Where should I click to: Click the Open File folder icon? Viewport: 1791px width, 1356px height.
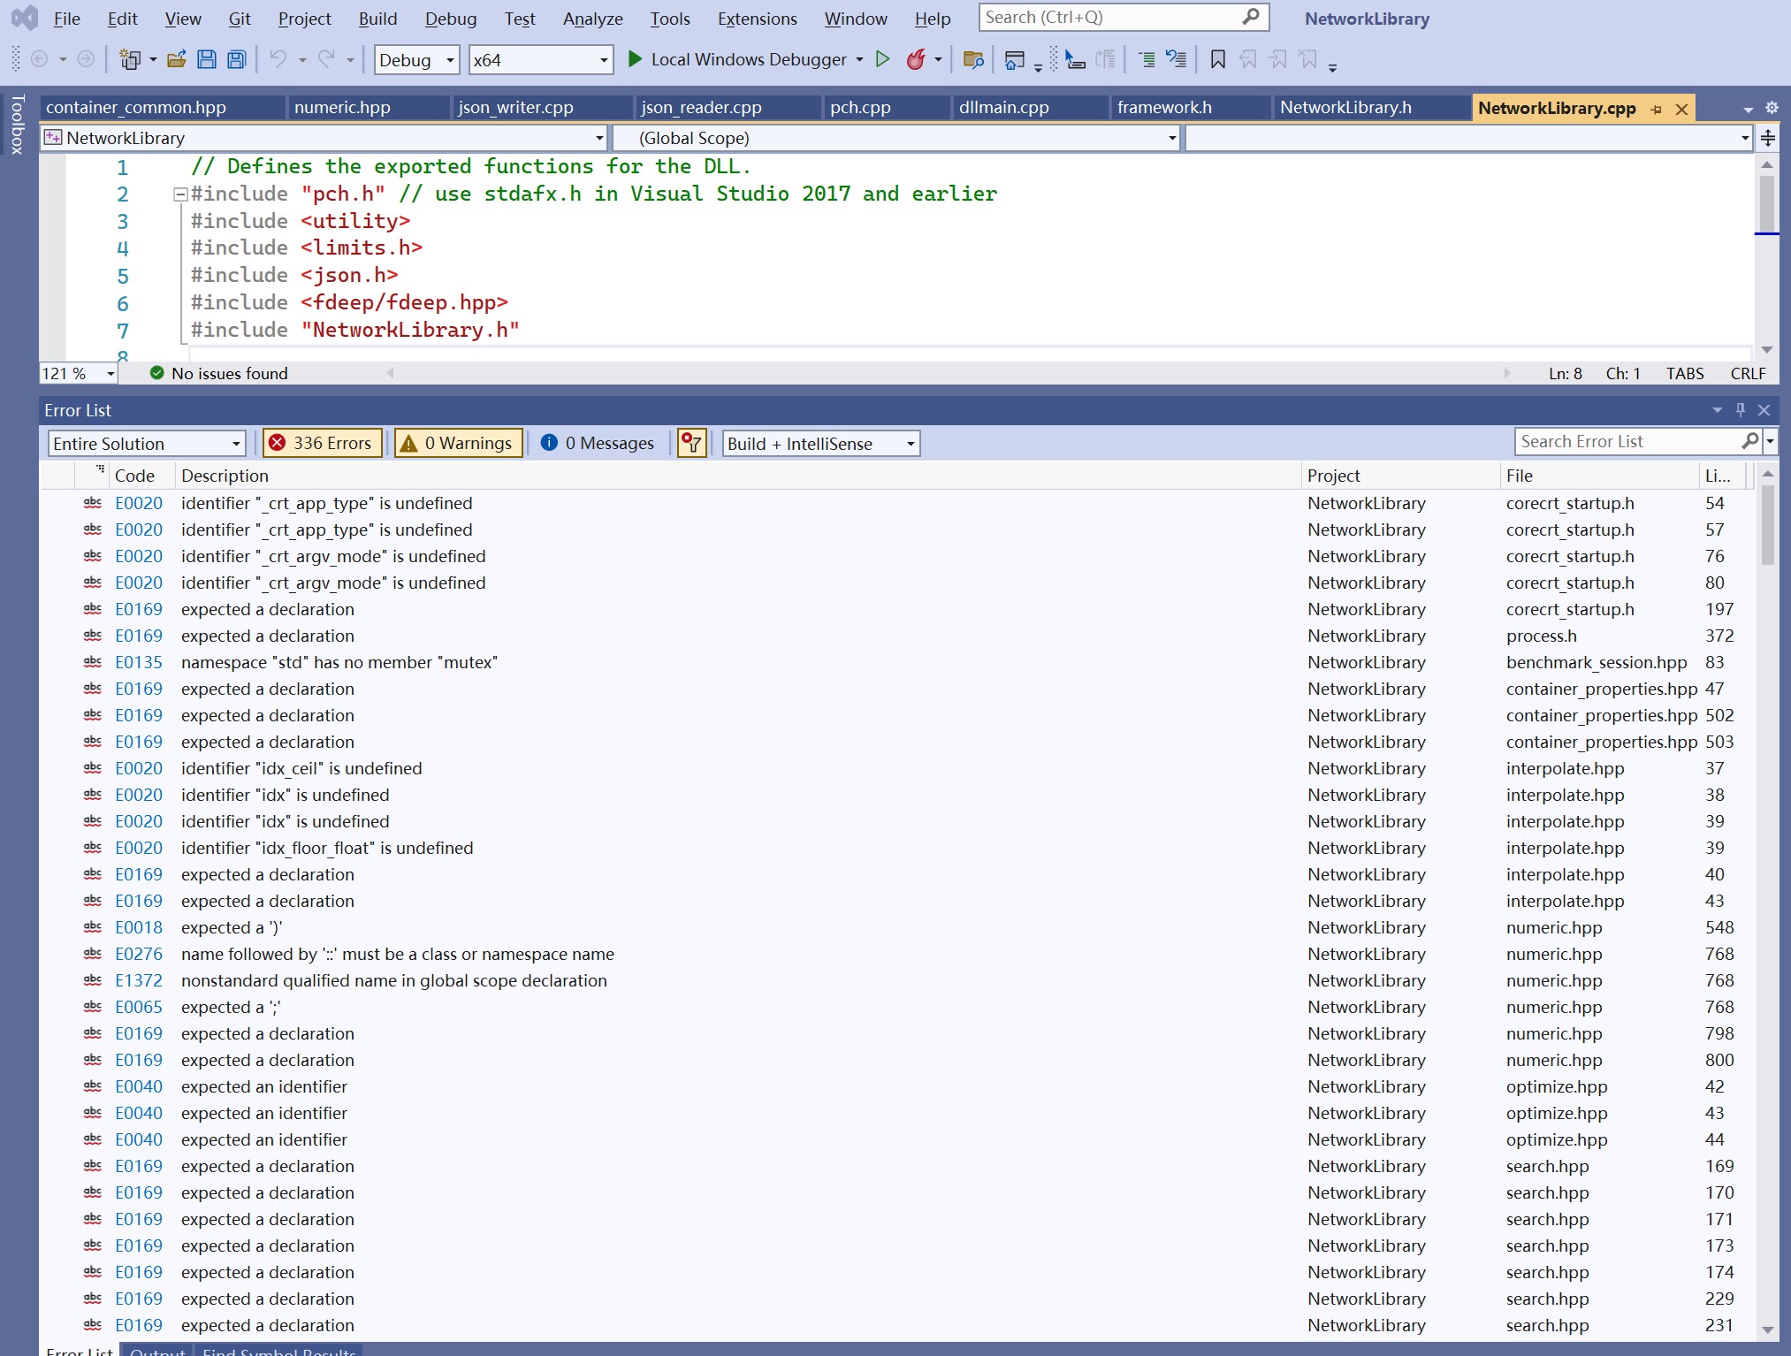tap(176, 60)
